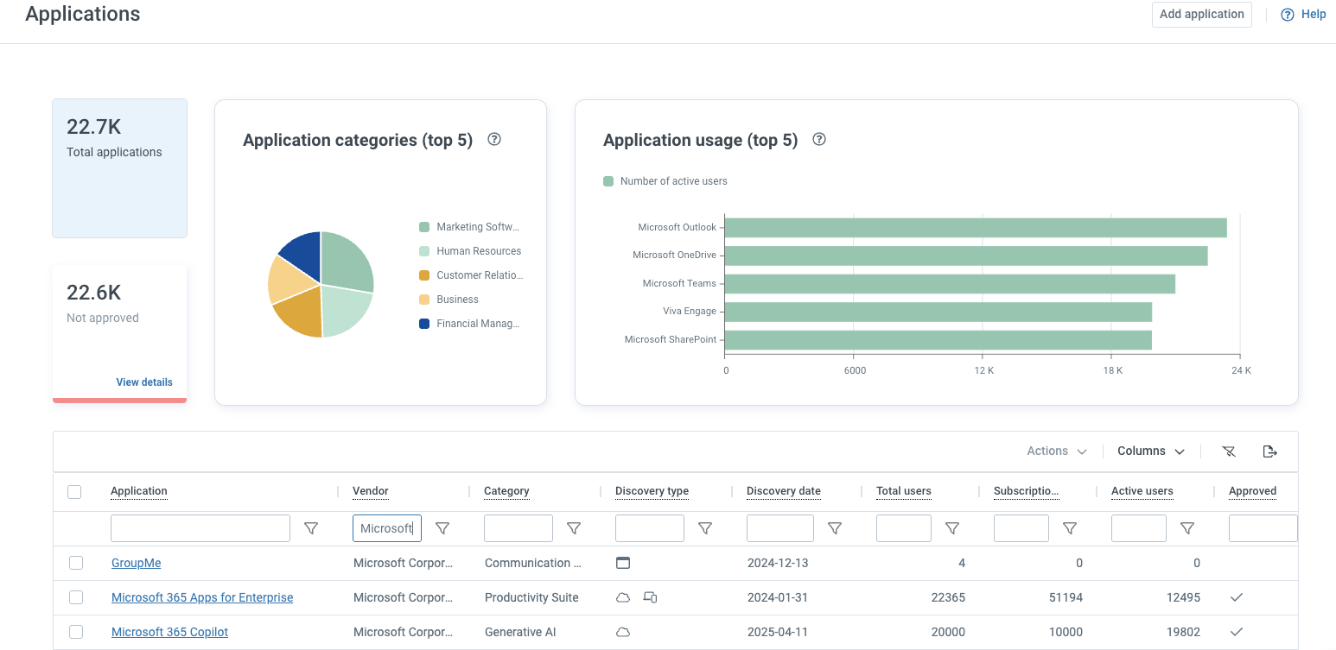The width and height of the screenshot is (1336, 650).
Task: Focus Vendor filter field containing Microsoft
Action: (387, 528)
